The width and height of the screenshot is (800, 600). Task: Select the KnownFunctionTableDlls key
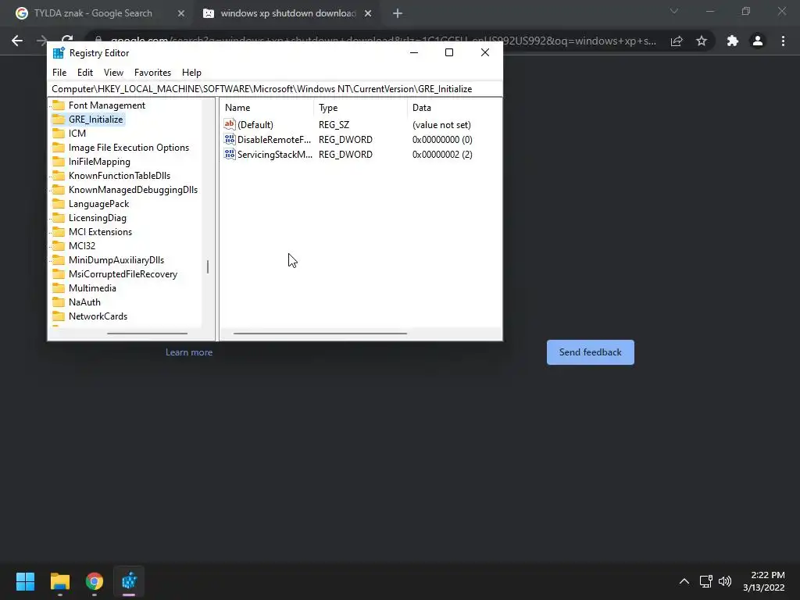pyautogui.click(x=120, y=176)
